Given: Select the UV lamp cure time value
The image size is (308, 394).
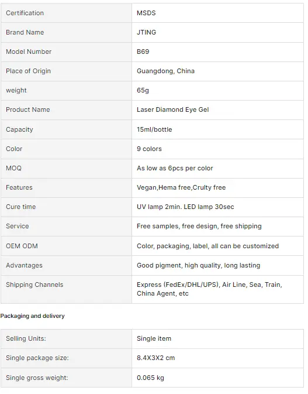Looking at the screenshot, I should 185,207.
